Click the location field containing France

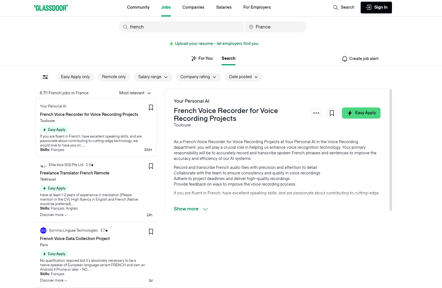point(276,27)
